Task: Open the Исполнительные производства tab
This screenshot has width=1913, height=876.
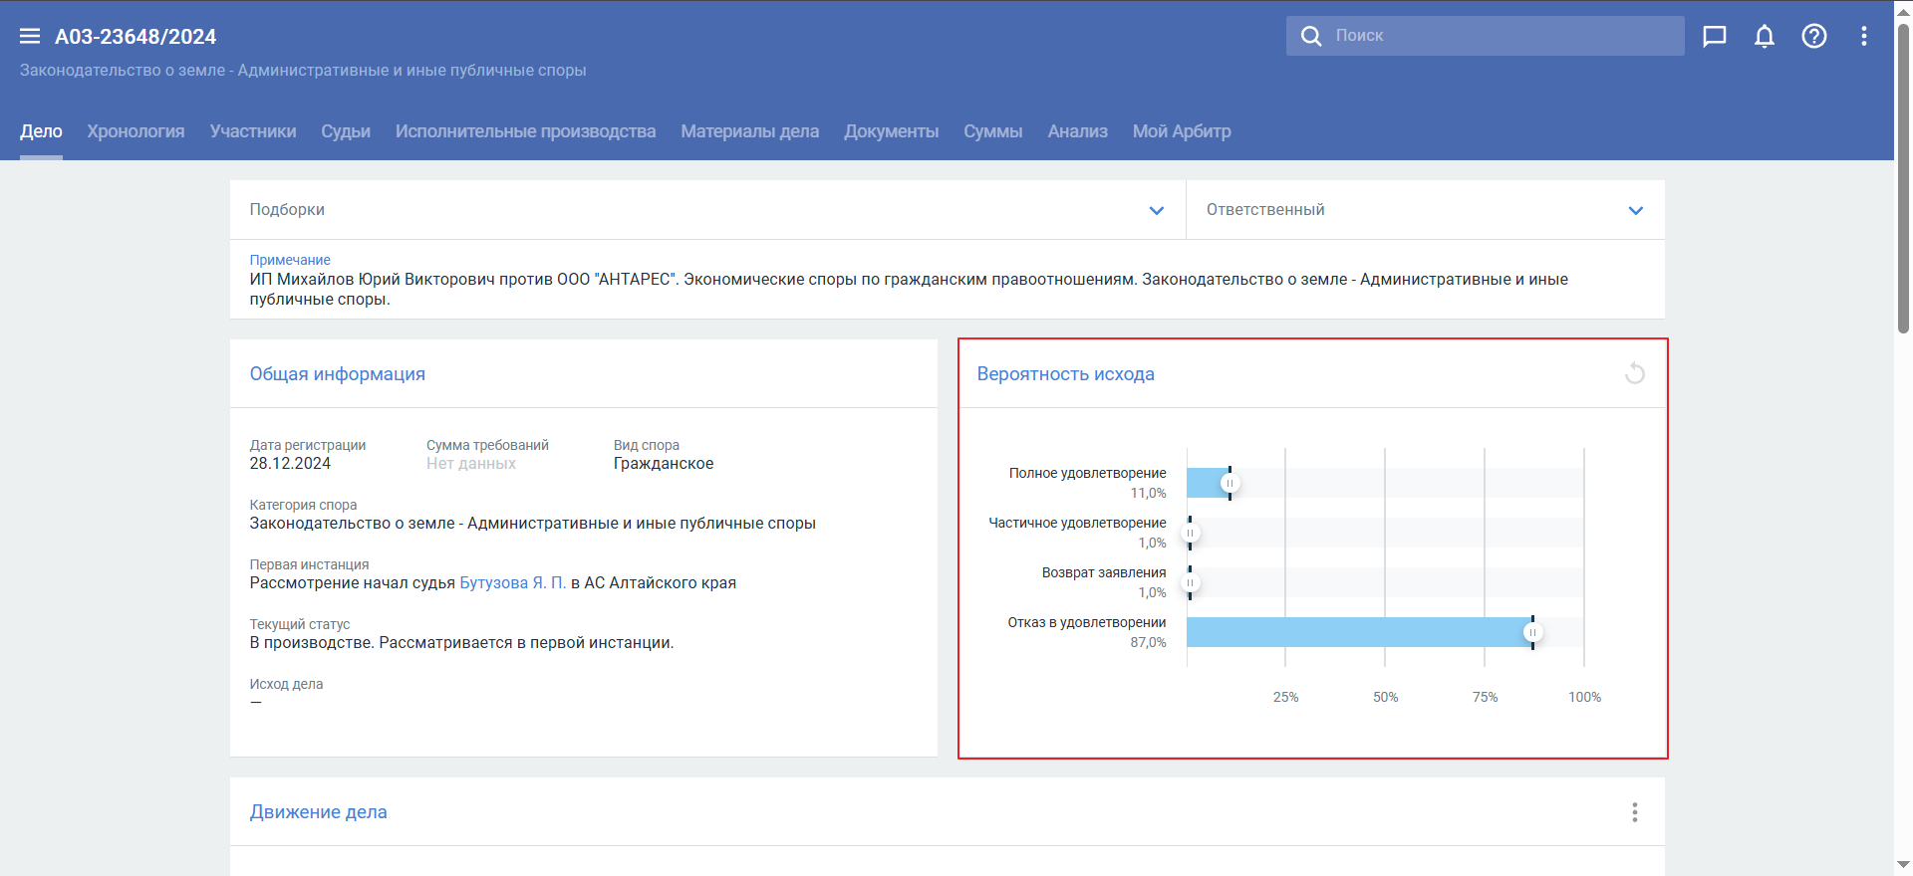Action: pos(525,131)
